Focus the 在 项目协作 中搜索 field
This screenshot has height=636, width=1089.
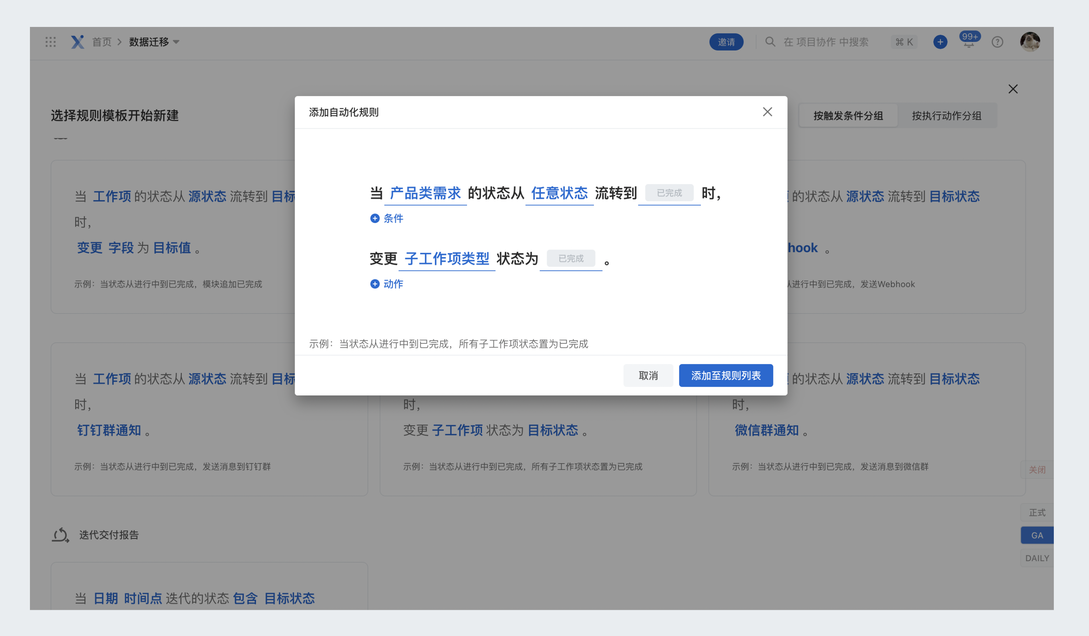[x=826, y=42]
